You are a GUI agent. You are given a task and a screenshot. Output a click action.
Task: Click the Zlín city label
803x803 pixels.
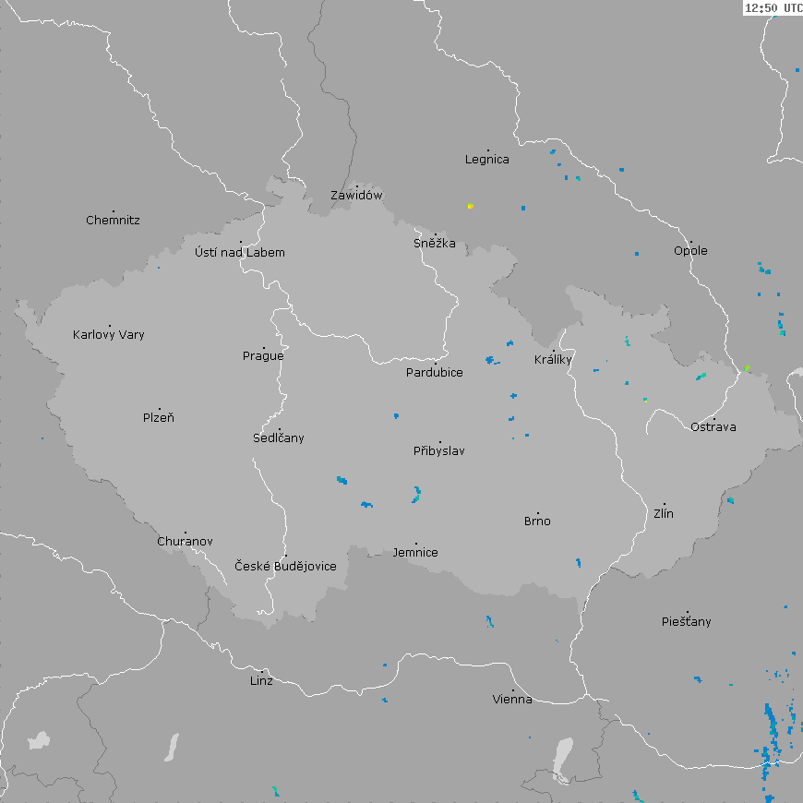click(x=664, y=514)
